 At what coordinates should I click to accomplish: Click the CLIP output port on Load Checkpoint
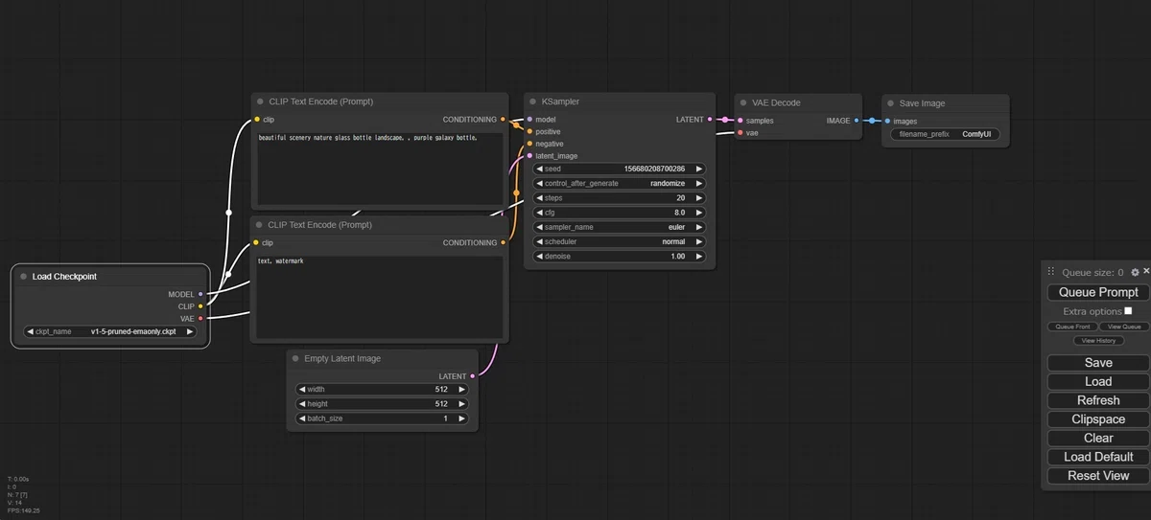200,306
